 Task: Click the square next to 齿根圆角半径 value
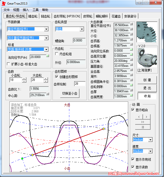131,80
